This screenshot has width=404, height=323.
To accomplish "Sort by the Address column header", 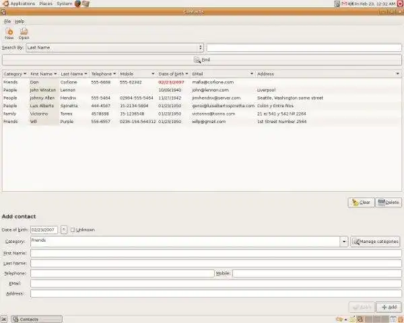I will (x=329, y=74).
